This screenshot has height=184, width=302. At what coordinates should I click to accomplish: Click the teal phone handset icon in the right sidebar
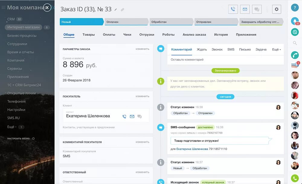(x=295, y=55)
